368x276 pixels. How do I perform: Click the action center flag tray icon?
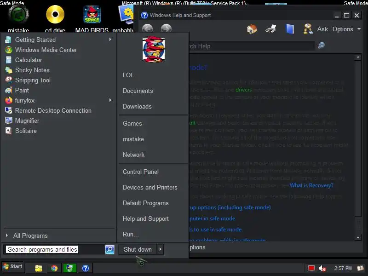point(361,268)
